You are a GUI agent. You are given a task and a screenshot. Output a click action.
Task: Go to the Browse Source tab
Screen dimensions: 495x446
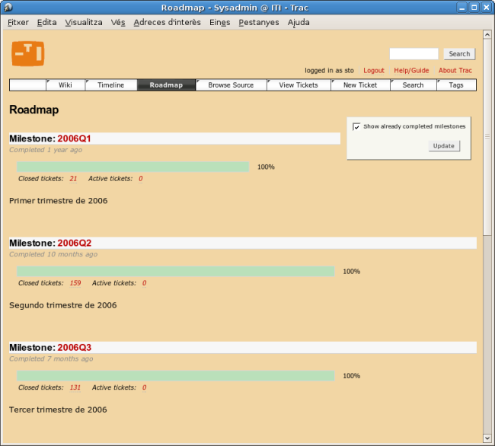[x=231, y=85]
